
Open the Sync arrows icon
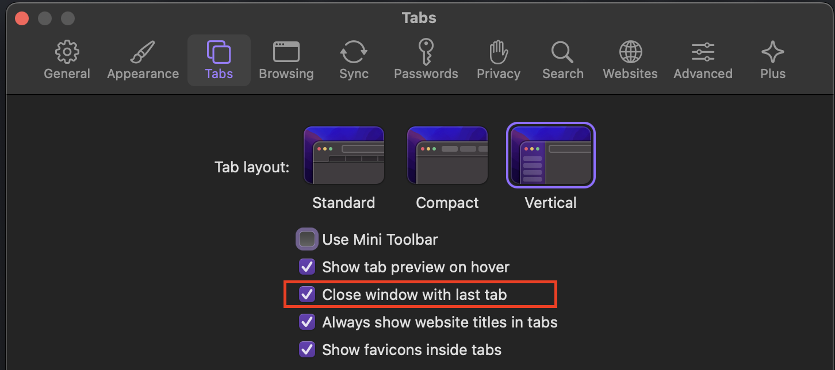tap(354, 52)
